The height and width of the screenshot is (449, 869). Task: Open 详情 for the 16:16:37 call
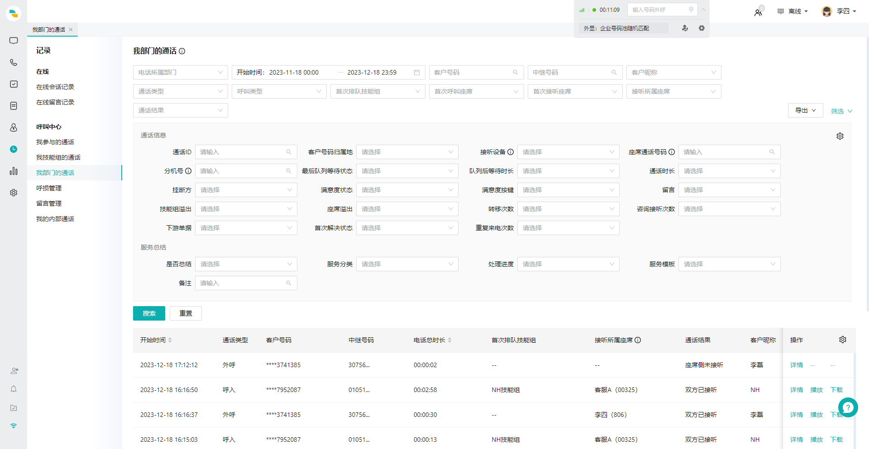[797, 415]
